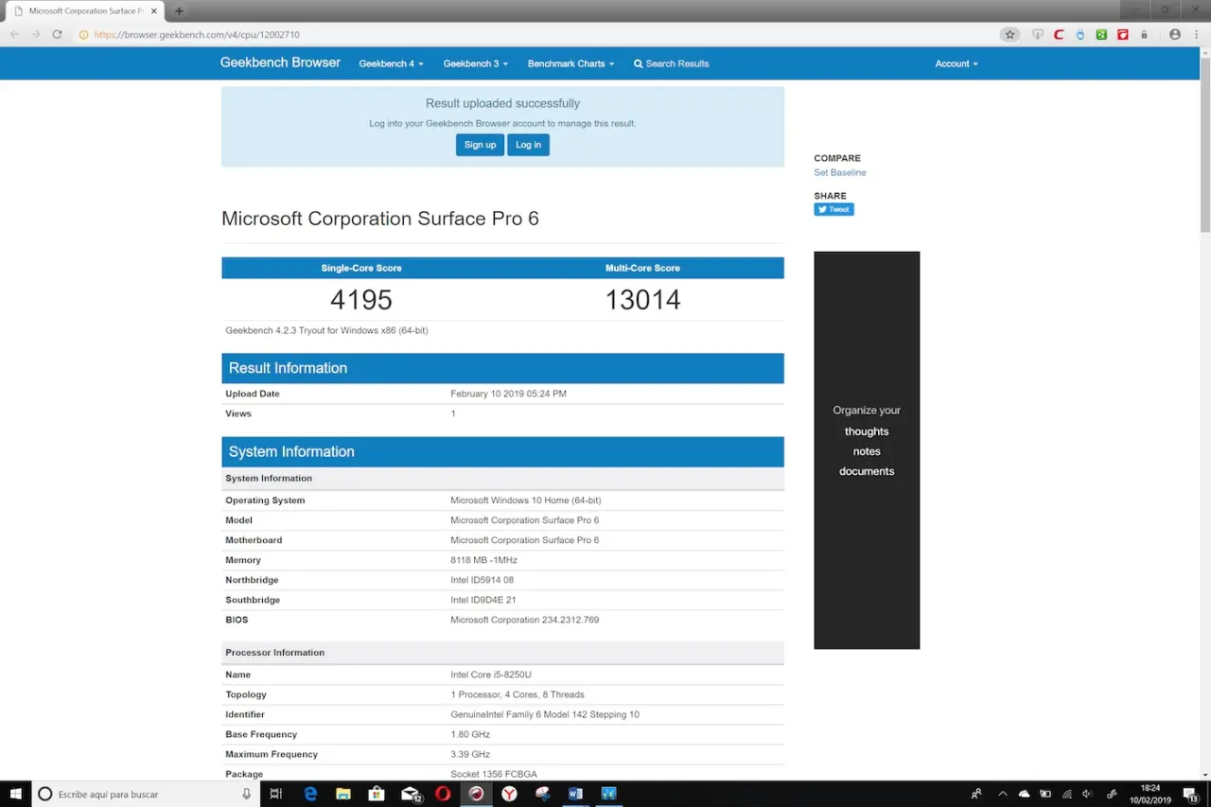Open Microsoft Word from the taskbar
This screenshot has width=1211, height=807.
pyautogui.click(x=575, y=794)
